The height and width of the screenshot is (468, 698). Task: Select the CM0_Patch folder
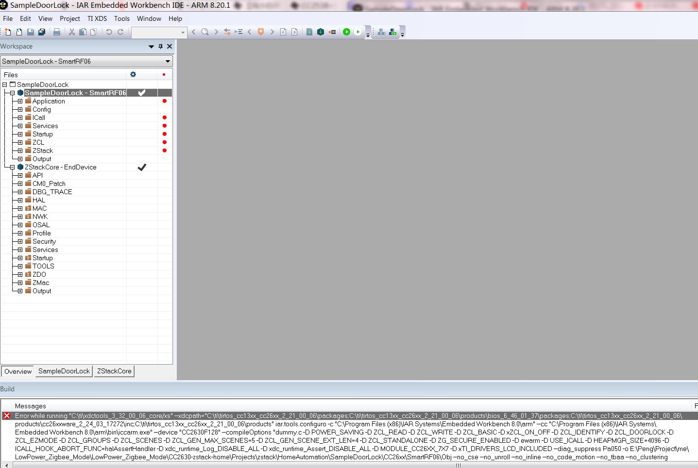pyautogui.click(x=49, y=184)
